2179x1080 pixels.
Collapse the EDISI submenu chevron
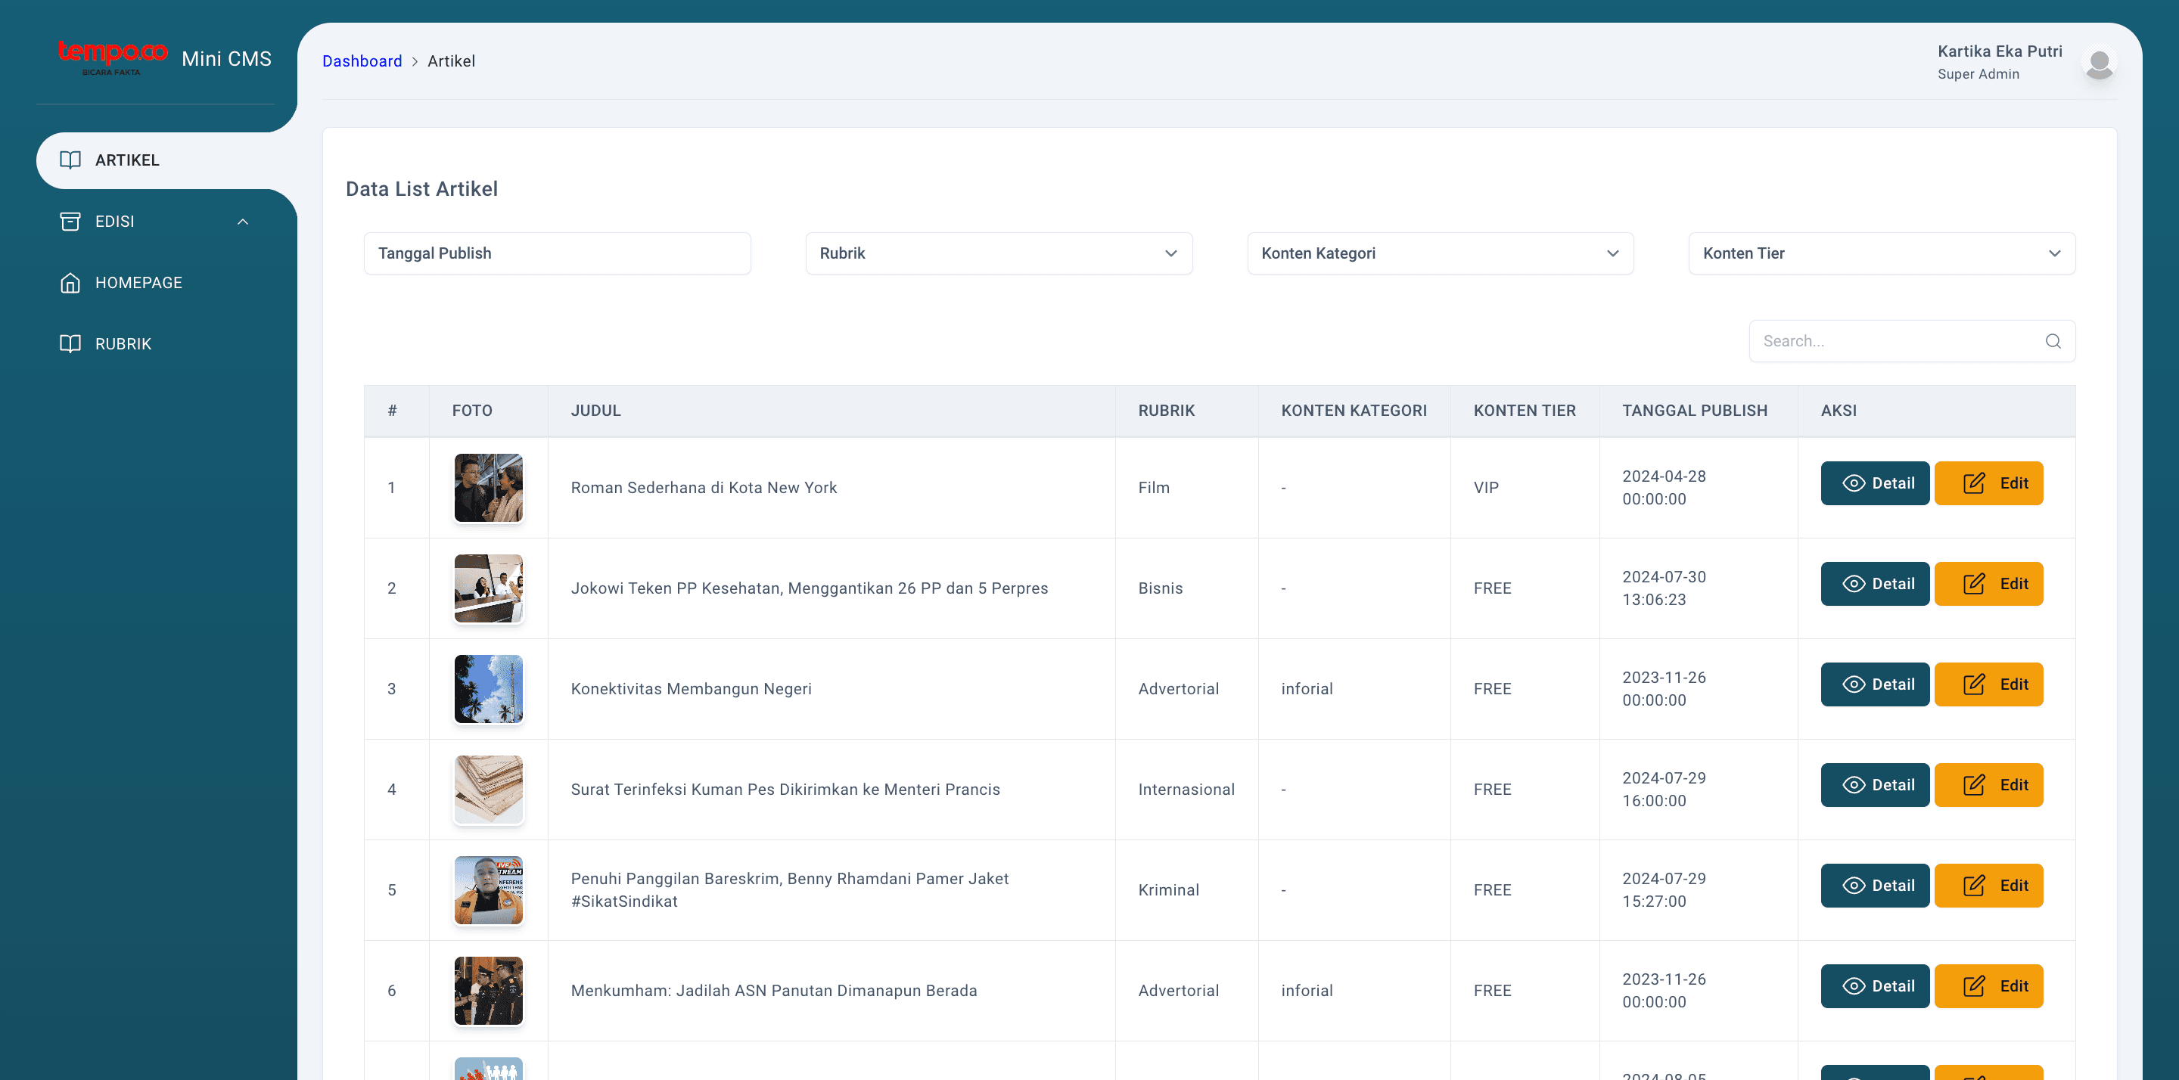pos(243,222)
